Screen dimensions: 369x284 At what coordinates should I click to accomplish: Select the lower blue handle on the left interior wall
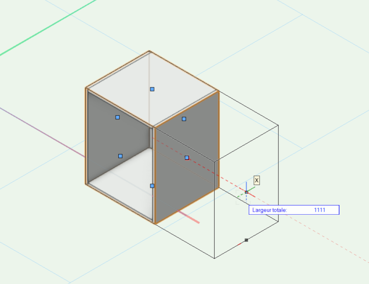click(x=120, y=156)
